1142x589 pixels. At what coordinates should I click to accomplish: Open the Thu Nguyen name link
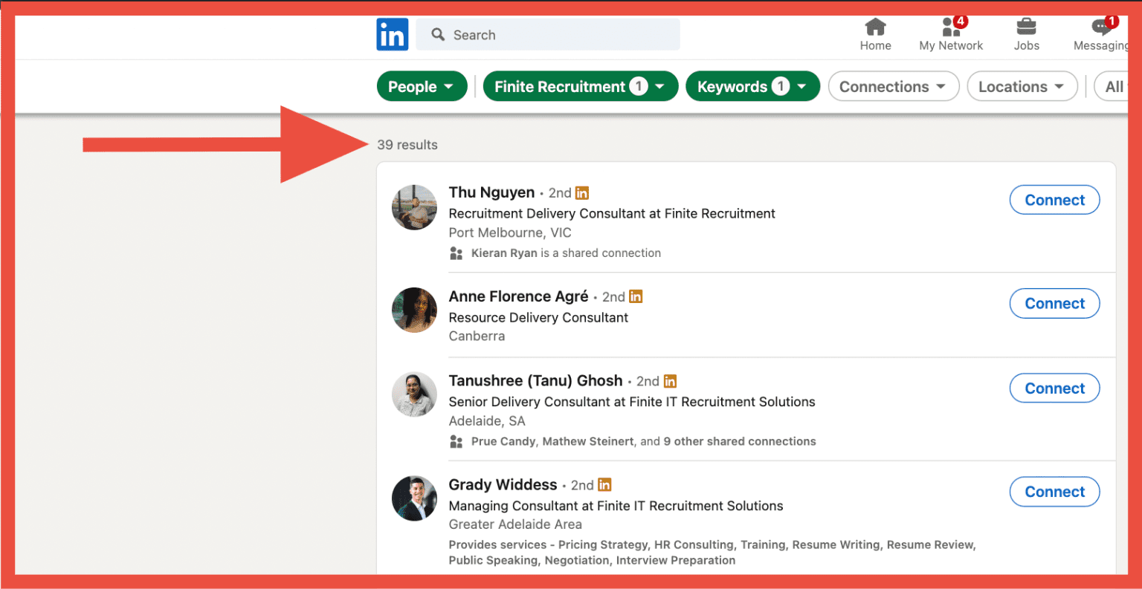click(491, 193)
